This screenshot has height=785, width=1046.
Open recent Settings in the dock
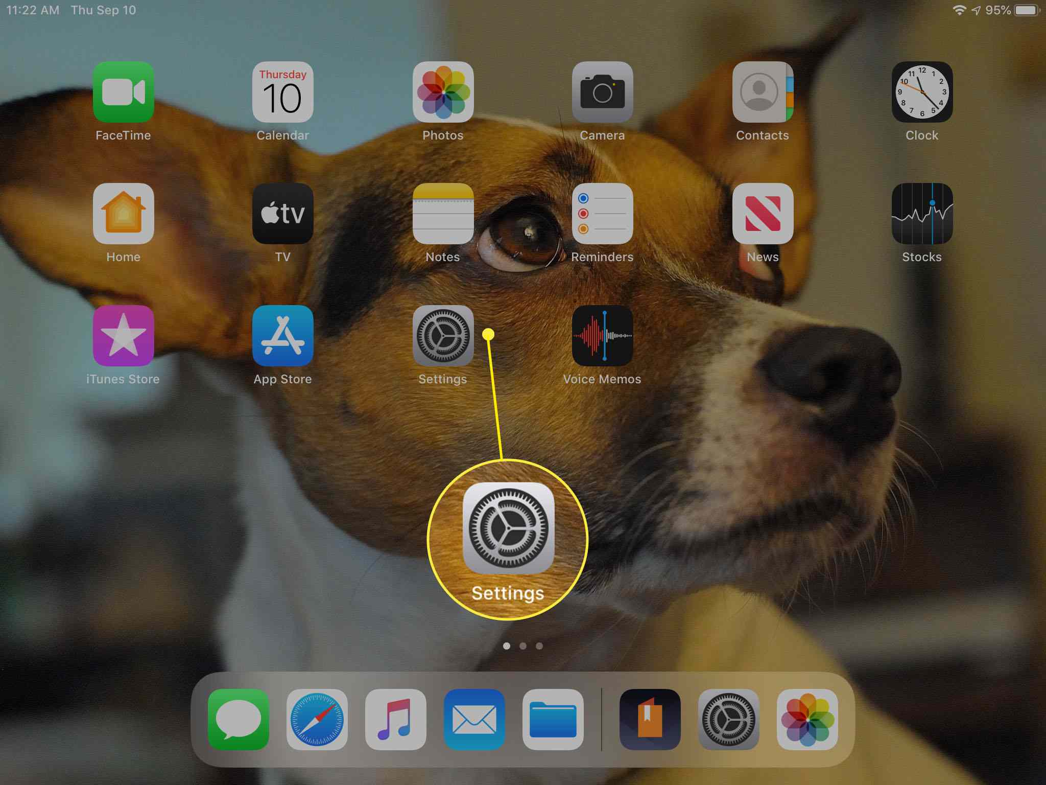[728, 720]
